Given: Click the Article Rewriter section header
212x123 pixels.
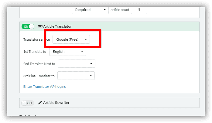Looking at the screenshot, I should point(109,103).
